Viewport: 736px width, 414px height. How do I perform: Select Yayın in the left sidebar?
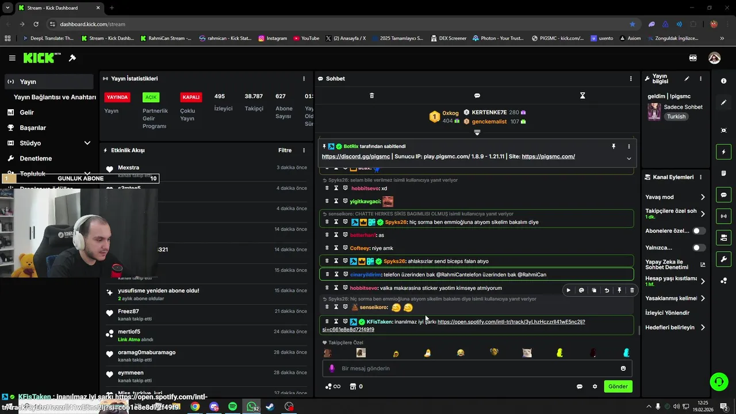click(49, 82)
